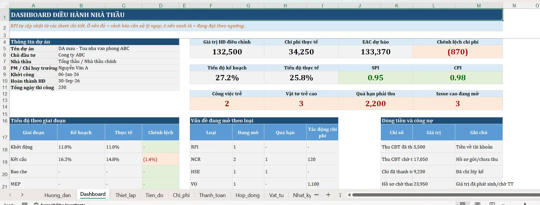Select column D header
540x205 pixels.
(161, 6)
